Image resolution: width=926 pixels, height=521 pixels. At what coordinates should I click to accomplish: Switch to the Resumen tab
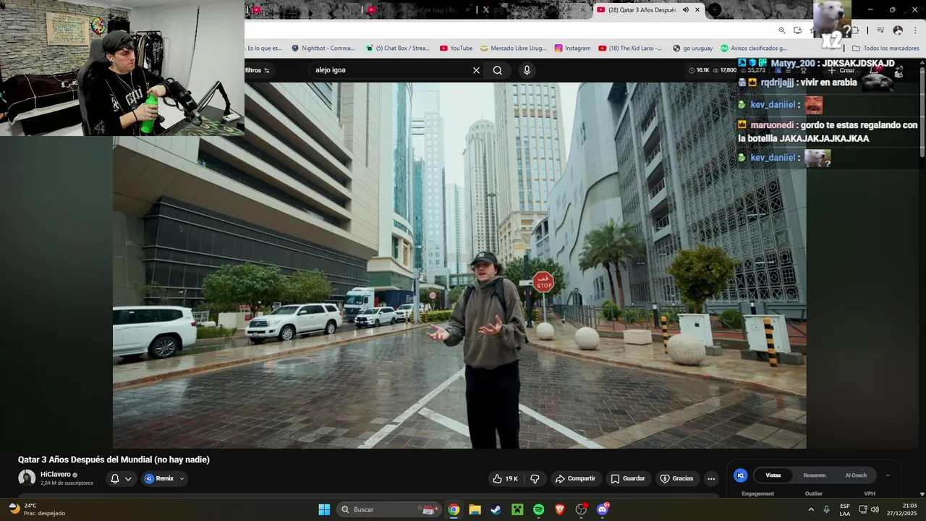point(815,475)
